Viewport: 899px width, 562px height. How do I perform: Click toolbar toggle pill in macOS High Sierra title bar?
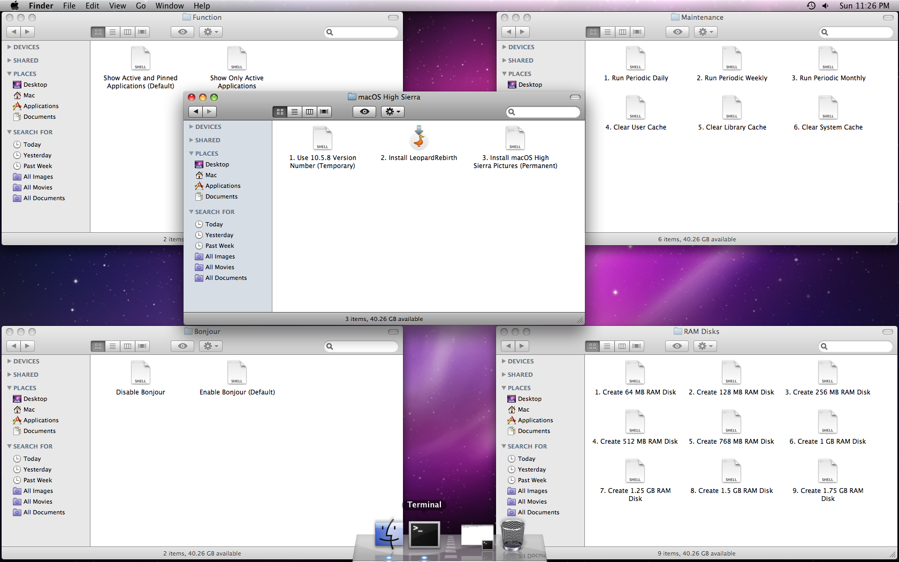point(575,97)
